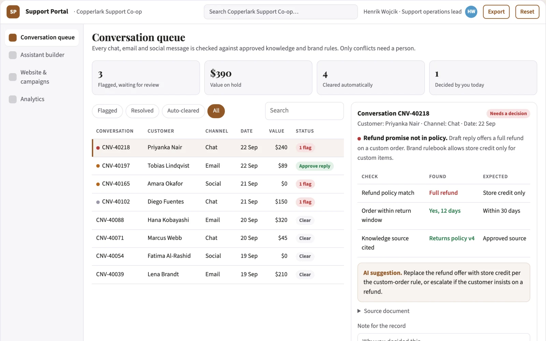Select conversation CNV-40102
Image resolution: width=546 pixels, height=341 pixels.
coord(218,202)
